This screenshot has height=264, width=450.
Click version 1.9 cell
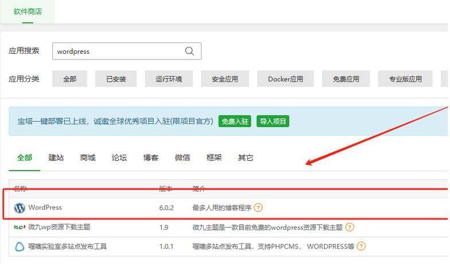tap(164, 227)
